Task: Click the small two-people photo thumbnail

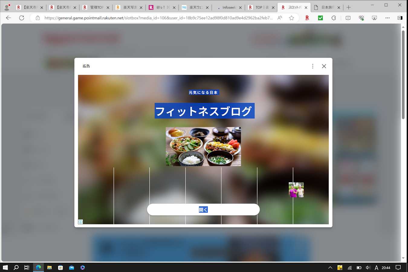Action: [296, 190]
